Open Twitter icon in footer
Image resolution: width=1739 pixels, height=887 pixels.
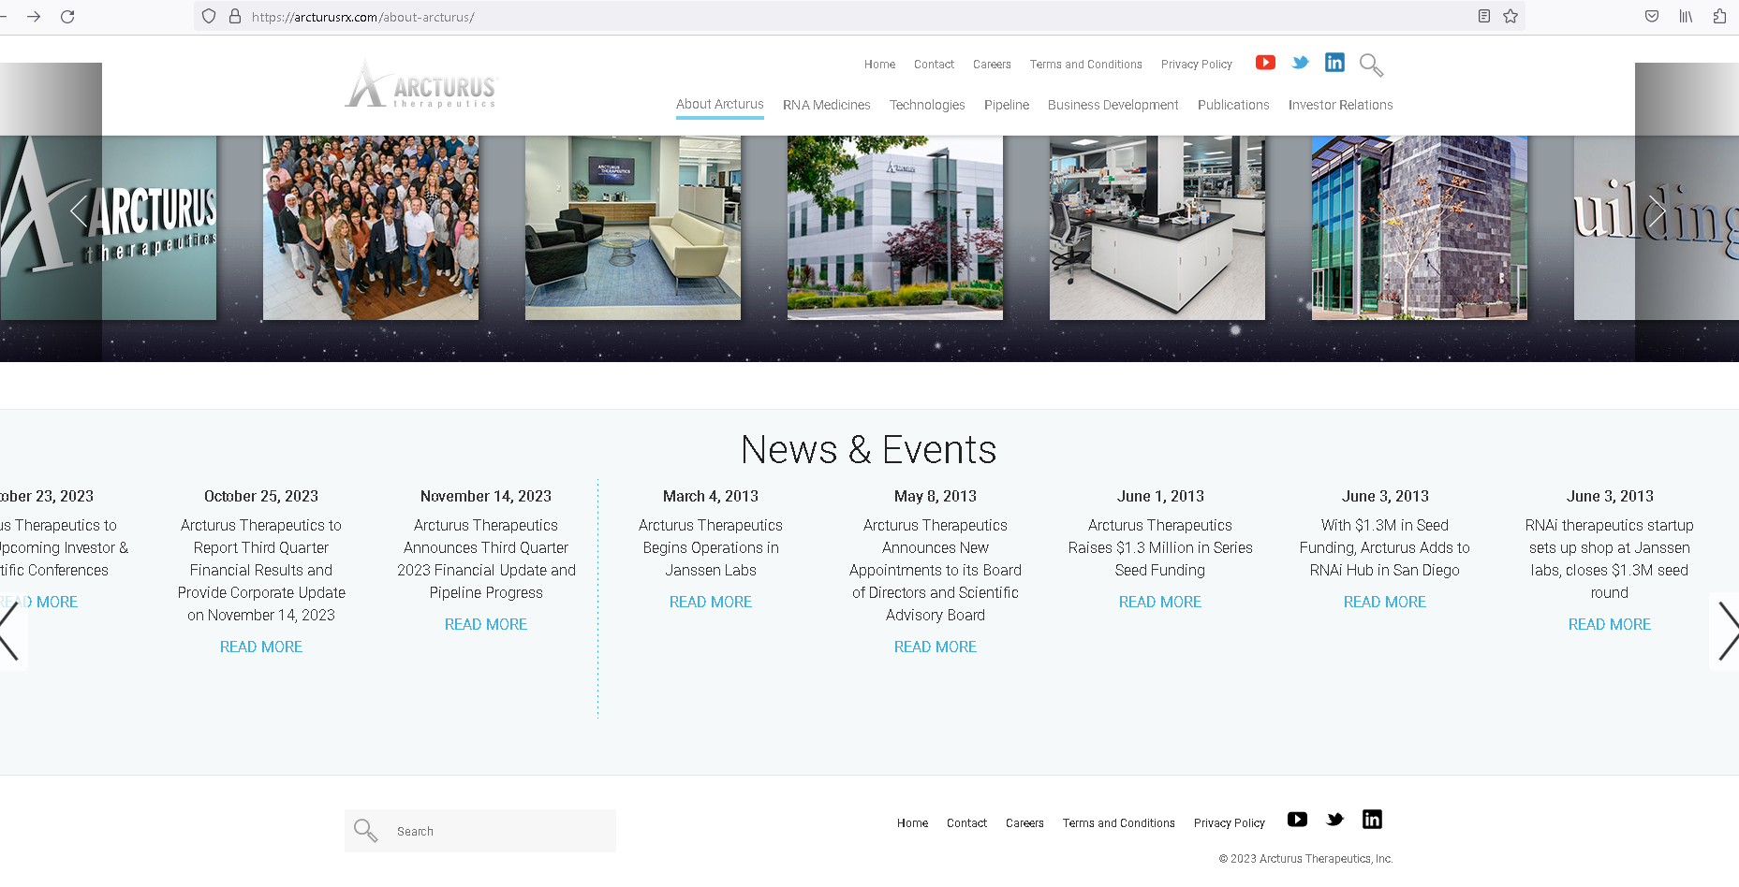click(1334, 820)
